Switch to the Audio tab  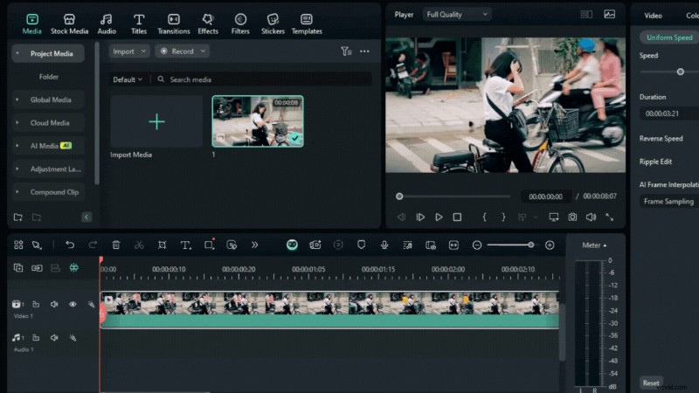pos(107,24)
